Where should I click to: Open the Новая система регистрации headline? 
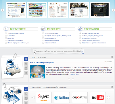point(42,63)
